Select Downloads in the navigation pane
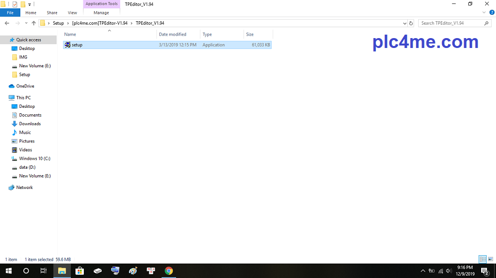Viewport: 496px width, 278px height. pyautogui.click(x=30, y=124)
